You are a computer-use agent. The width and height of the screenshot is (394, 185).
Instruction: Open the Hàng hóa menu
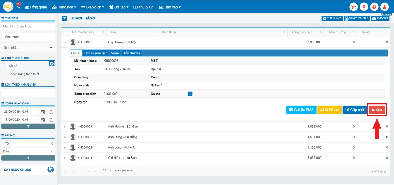click(x=64, y=7)
